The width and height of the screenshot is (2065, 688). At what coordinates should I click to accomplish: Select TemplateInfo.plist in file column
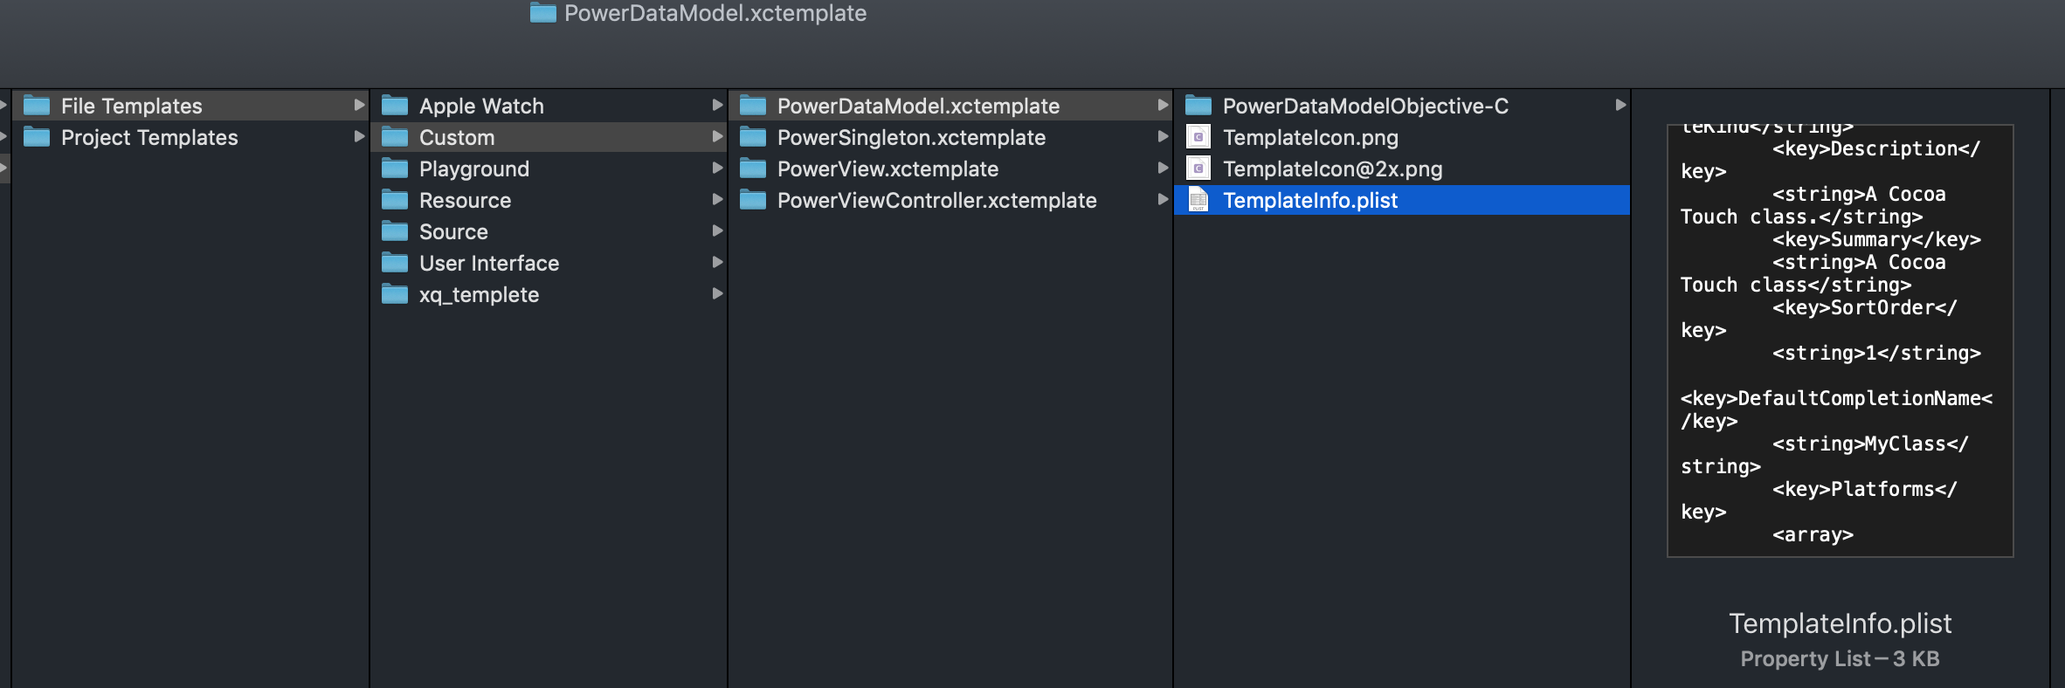tap(1402, 200)
